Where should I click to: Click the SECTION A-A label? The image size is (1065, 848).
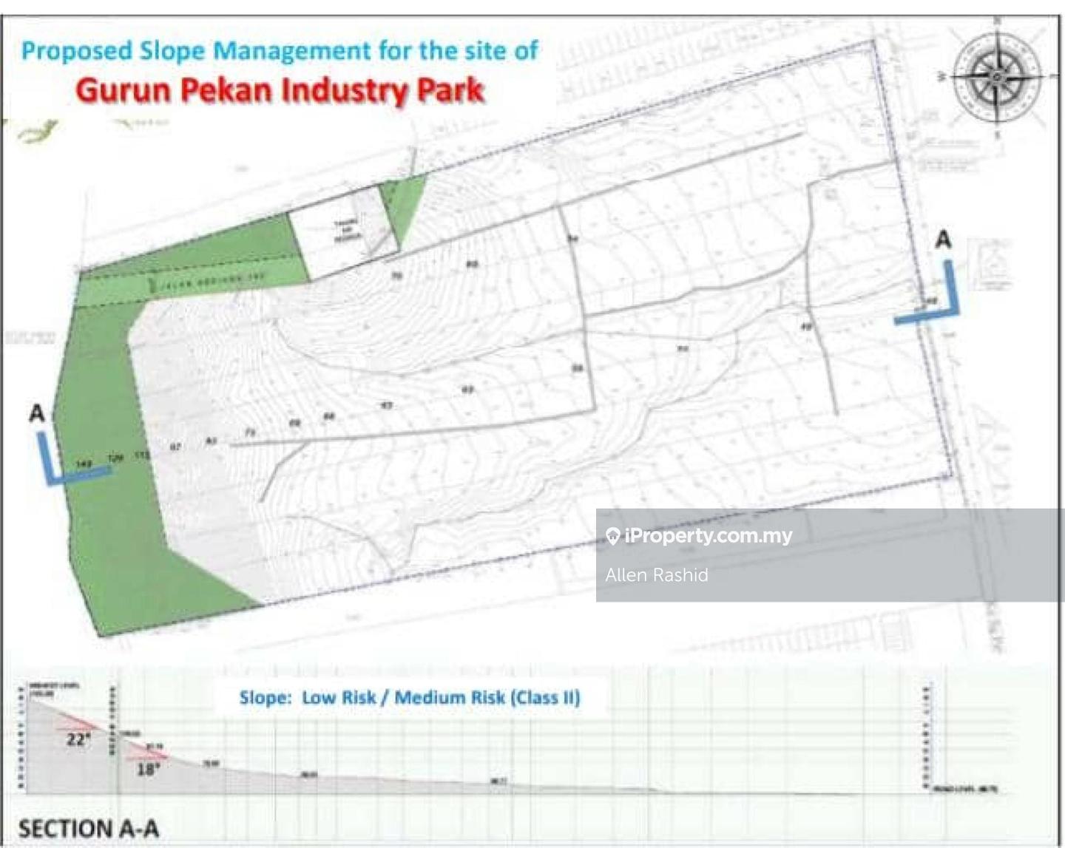tap(89, 829)
